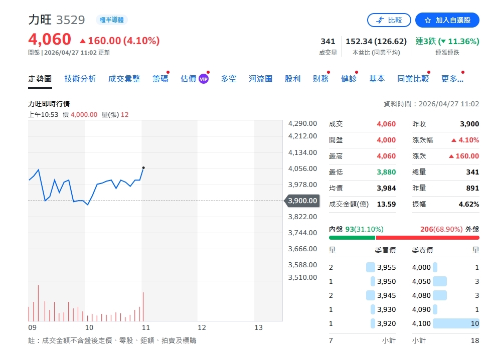Switch to the 同業比較 tab
Screen dimensions: 490x350
tap(412, 79)
